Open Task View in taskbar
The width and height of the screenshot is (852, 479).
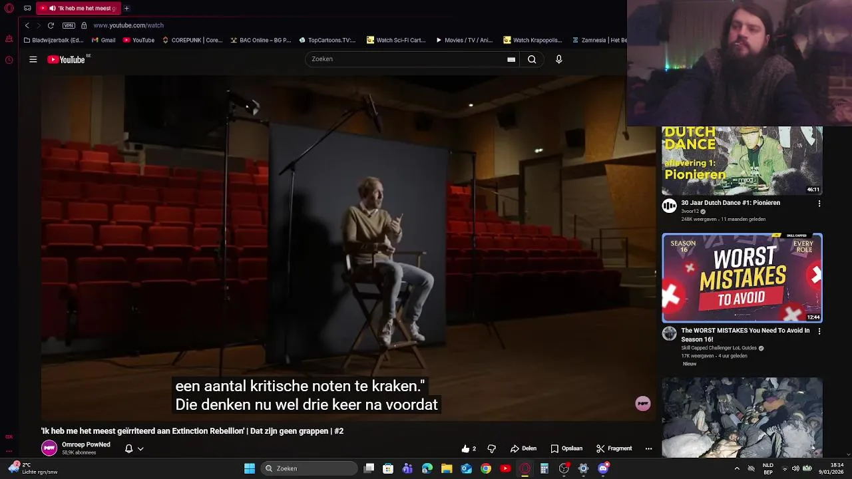(369, 468)
